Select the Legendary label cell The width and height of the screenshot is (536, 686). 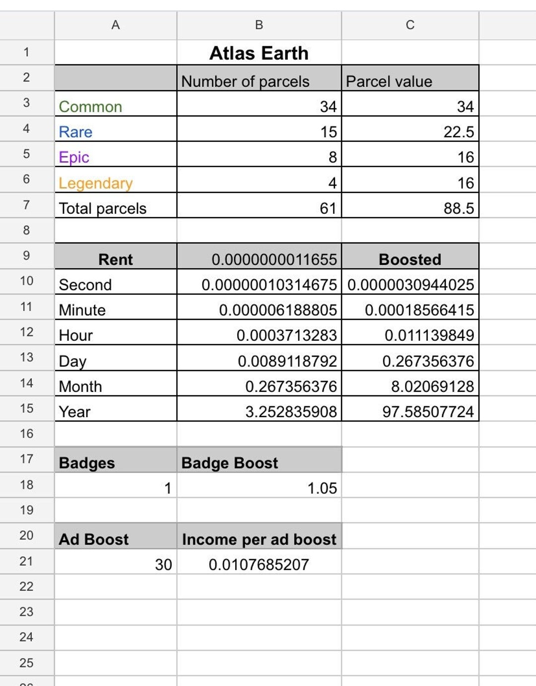coord(116,180)
